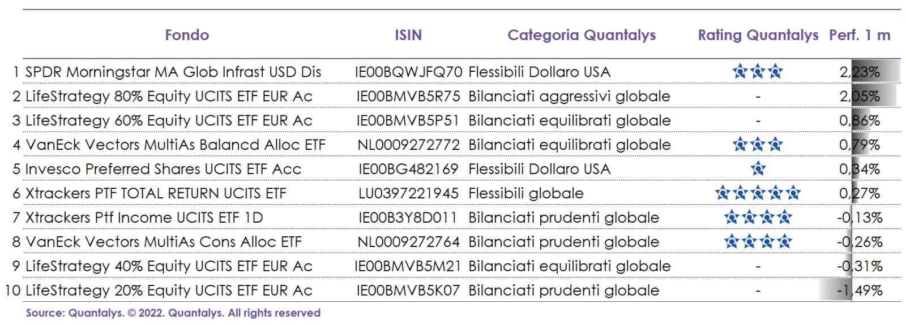
Task: Sort by Perf. 1 m header
Action: coord(860,35)
